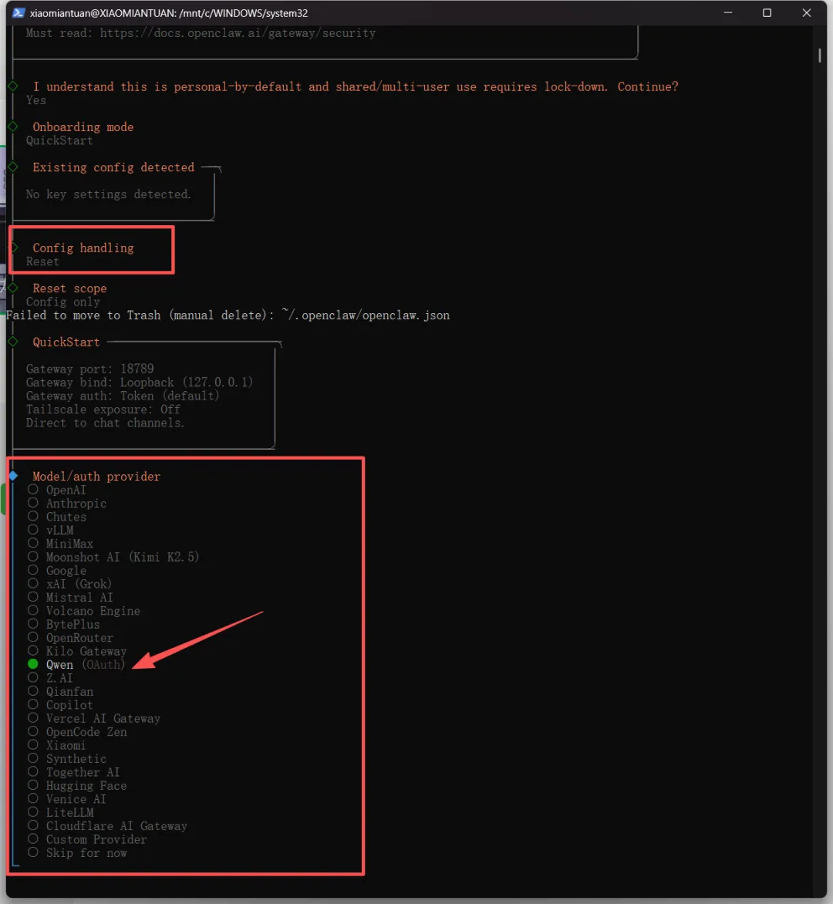Viewport: 833px width, 904px height.
Task: Click the 'Failed to move to Trash' message
Action: click(x=228, y=315)
